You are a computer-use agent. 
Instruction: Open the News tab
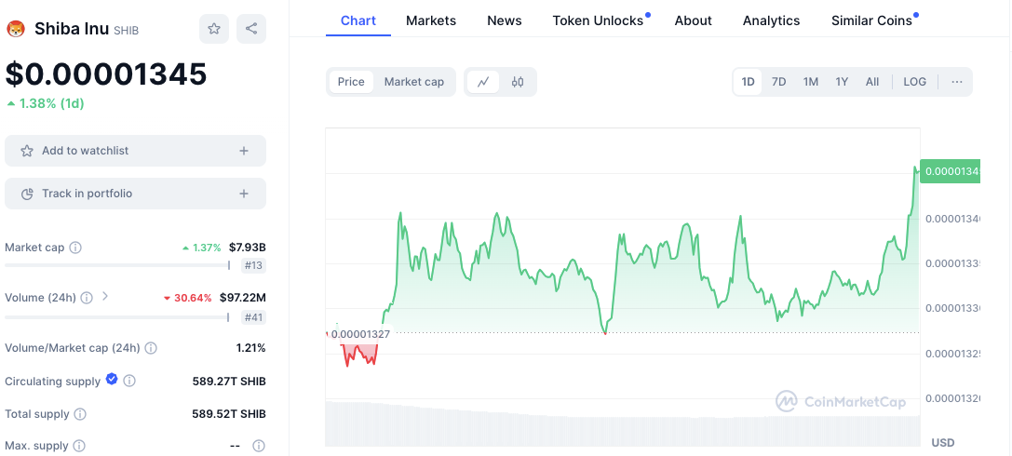(505, 20)
